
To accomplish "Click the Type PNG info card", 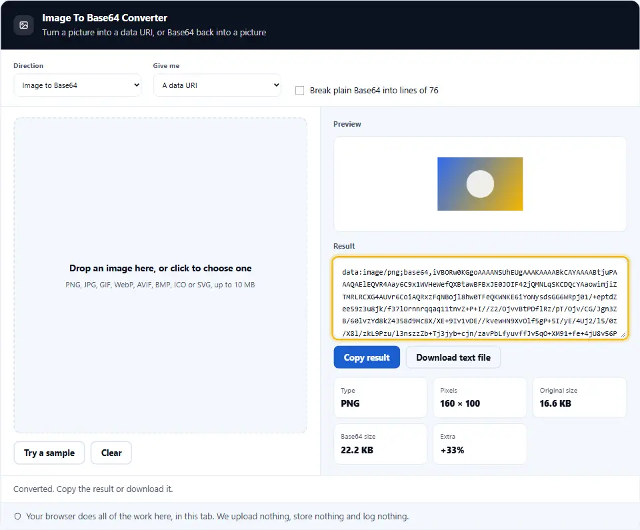I will point(381,397).
